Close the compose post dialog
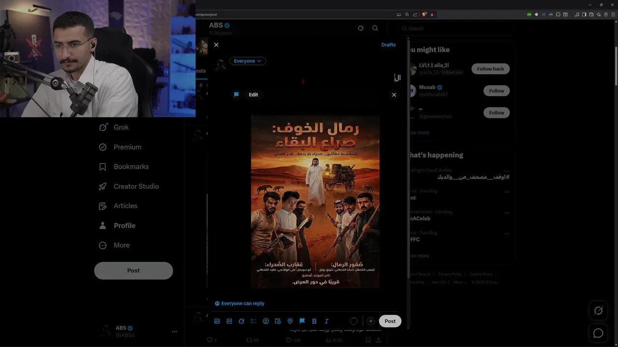Image resolution: width=618 pixels, height=347 pixels. (x=216, y=45)
